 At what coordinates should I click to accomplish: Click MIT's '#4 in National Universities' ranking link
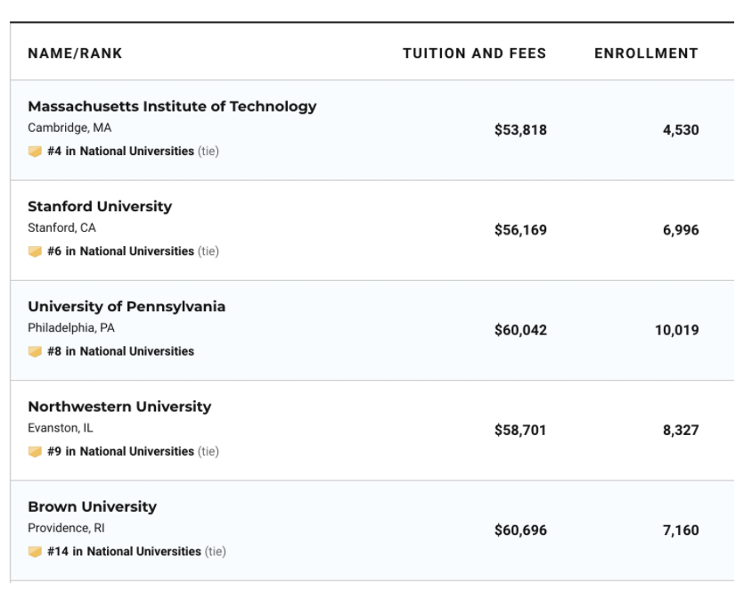(120, 152)
